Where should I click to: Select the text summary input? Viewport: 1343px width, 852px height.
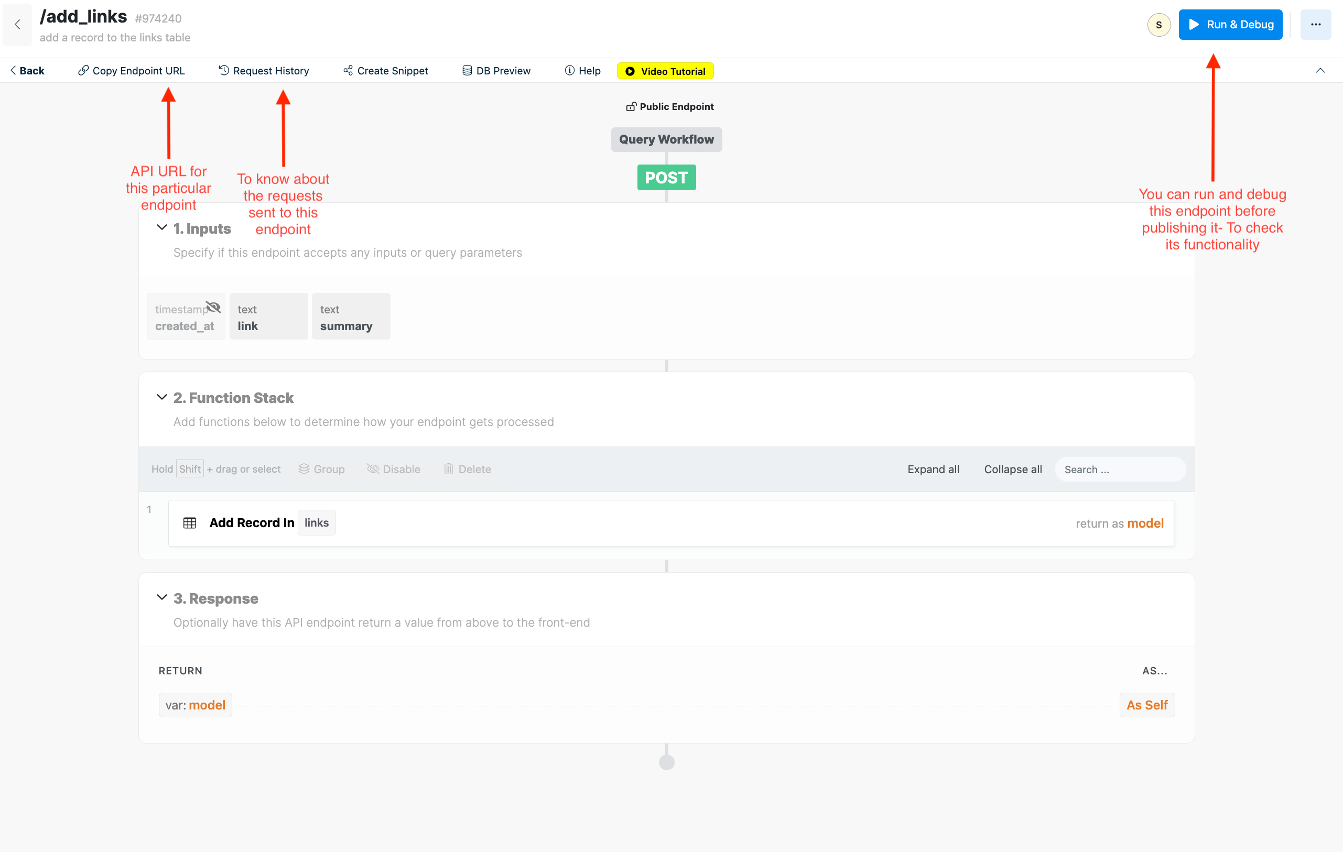(351, 316)
